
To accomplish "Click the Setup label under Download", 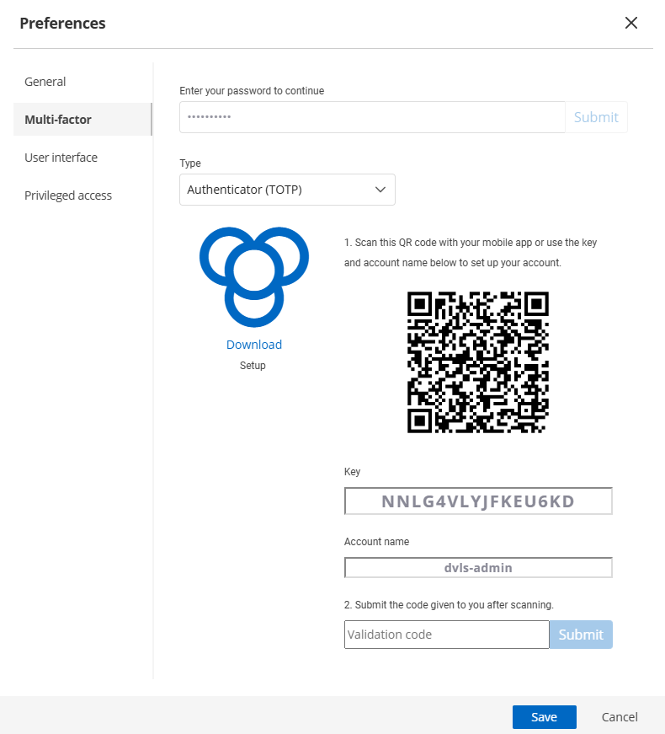I will click(x=253, y=366).
